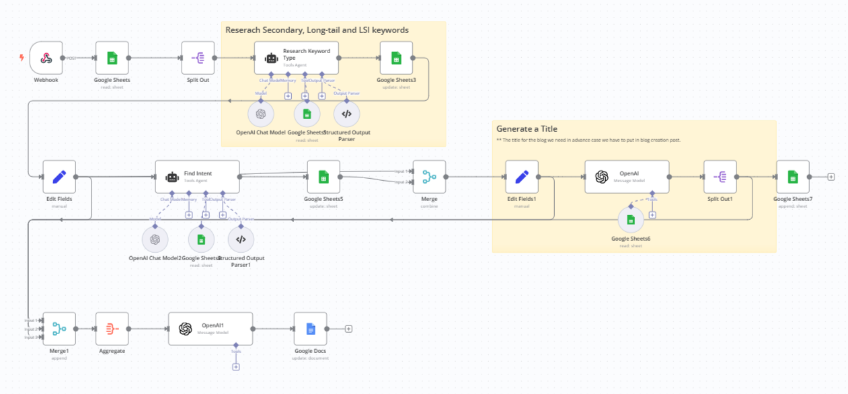Image resolution: width=848 pixels, height=394 pixels.
Task: Select the Merge1 append node
Action: pyautogui.click(x=59, y=329)
